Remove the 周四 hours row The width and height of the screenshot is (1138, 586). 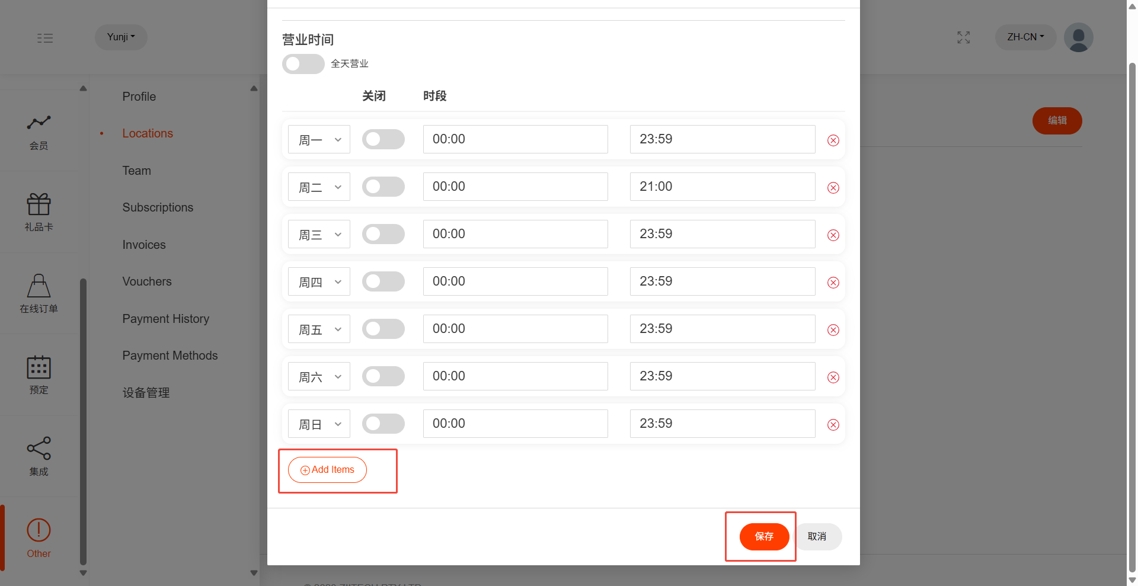[x=833, y=283]
